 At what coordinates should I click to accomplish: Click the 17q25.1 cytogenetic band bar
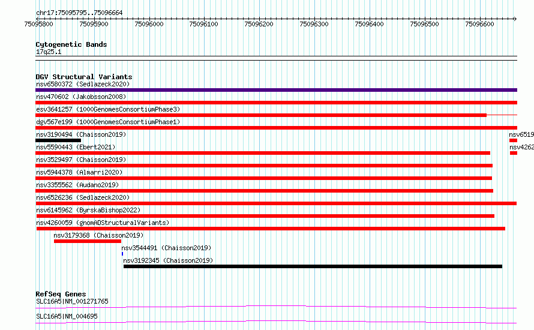[x=276, y=58]
